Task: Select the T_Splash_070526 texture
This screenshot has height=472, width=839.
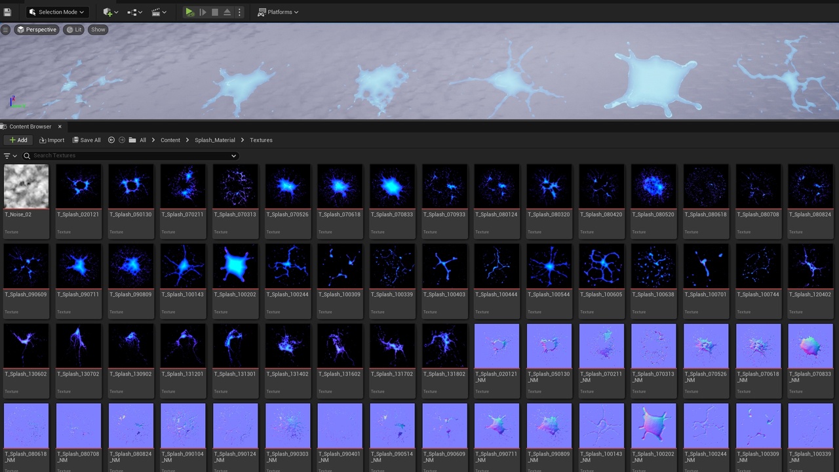Action: (288, 186)
